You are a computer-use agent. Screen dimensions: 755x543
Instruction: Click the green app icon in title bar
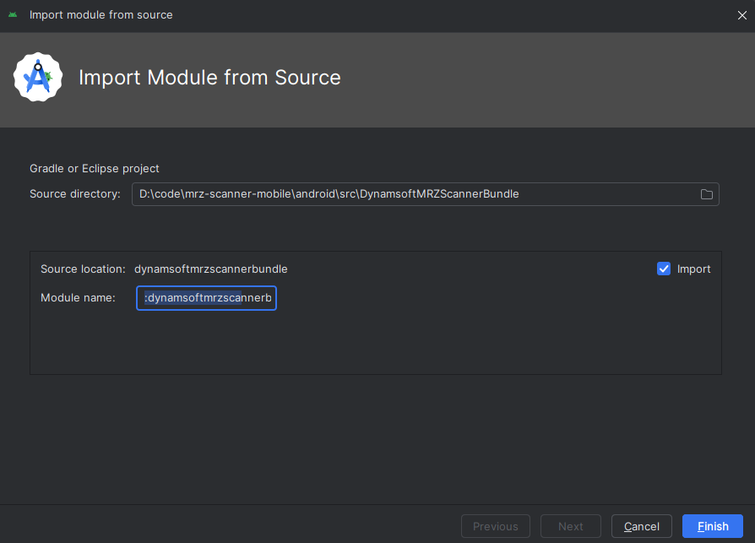[x=12, y=14]
